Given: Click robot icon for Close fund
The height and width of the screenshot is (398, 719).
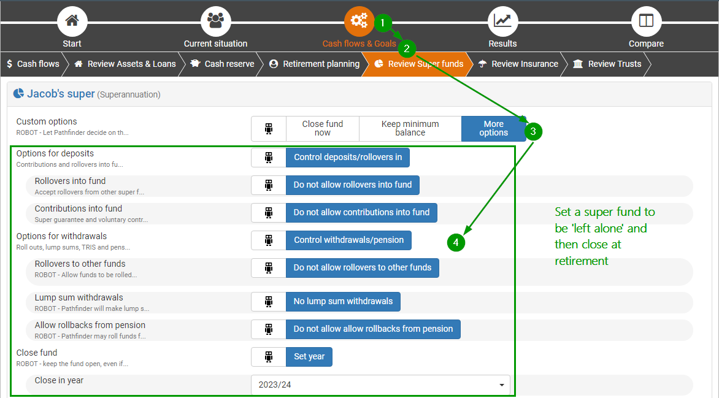Looking at the screenshot, I should [268, 357].
